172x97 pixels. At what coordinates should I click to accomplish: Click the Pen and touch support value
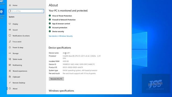79,73
